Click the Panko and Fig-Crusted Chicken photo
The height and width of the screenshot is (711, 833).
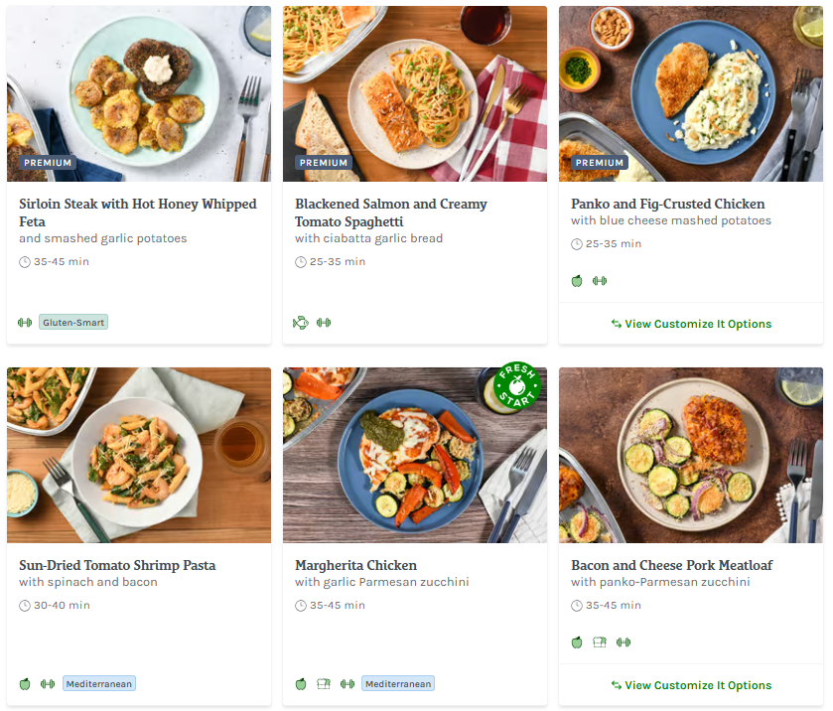[x=691, y=93]
